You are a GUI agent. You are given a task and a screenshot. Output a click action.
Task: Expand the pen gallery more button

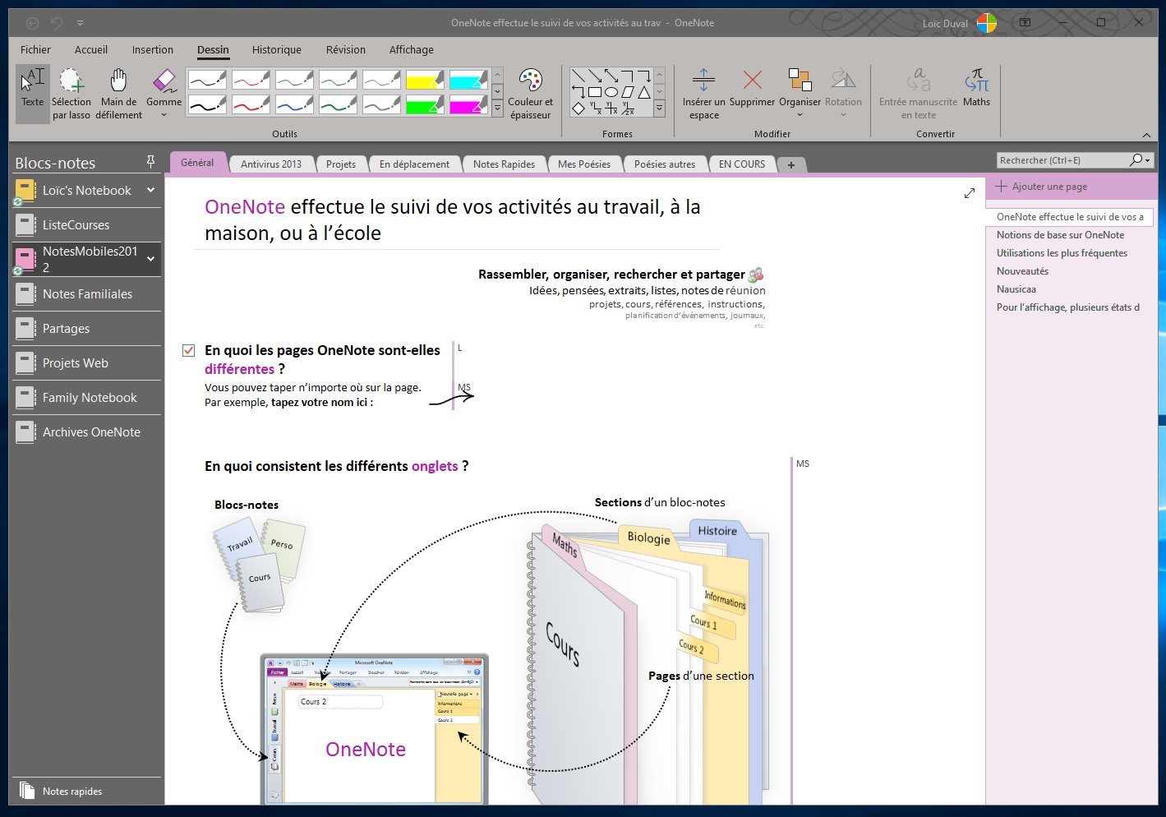[x=497, y=108]
